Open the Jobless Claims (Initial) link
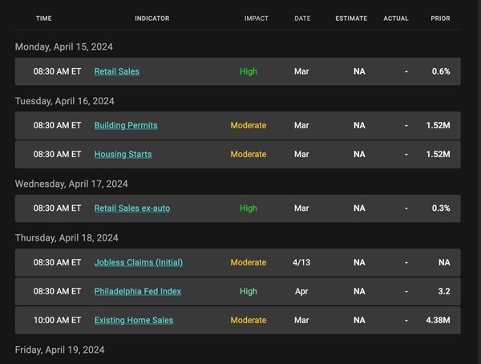Image resolution: width=481 pixels, height=364 pixels. (x=139, y=263)
